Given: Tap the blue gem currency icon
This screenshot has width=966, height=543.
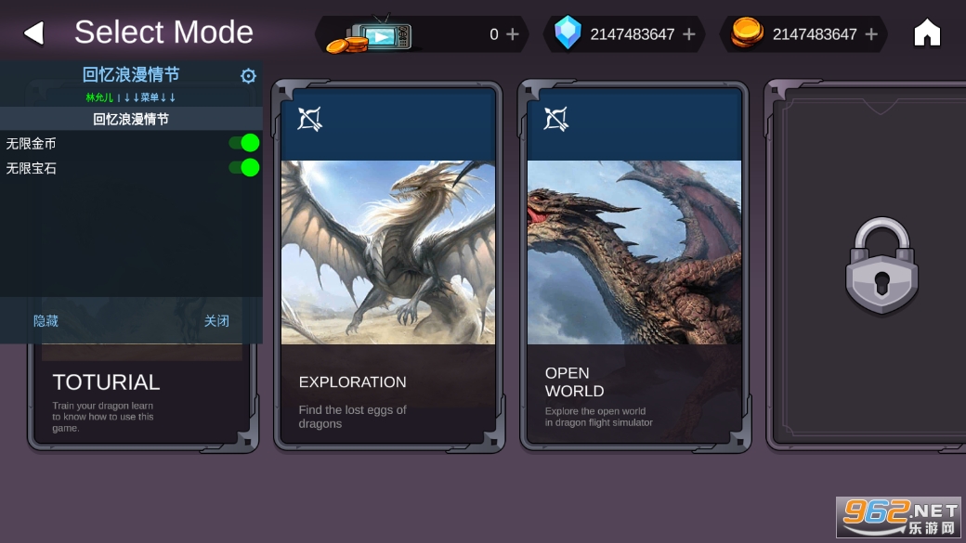Looking at the screenshot, I should coord(568,32).
